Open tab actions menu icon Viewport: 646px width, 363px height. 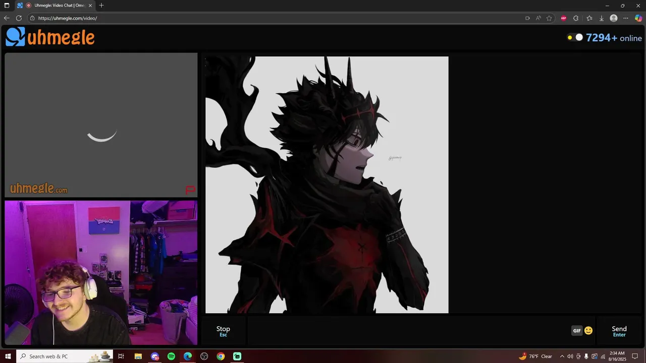click(7, 6)
